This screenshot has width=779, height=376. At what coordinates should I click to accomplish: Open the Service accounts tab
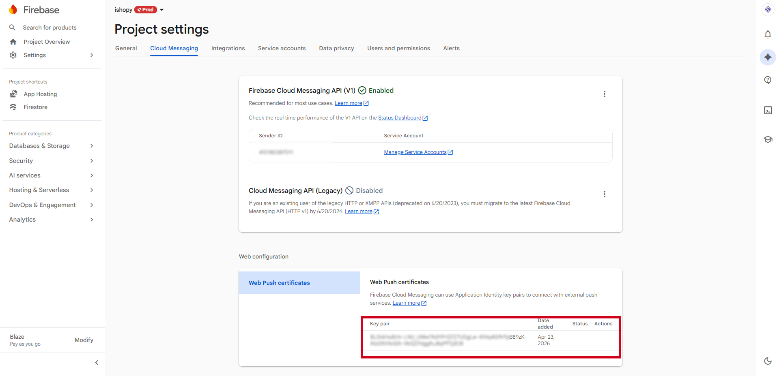(x=282, y=48)
